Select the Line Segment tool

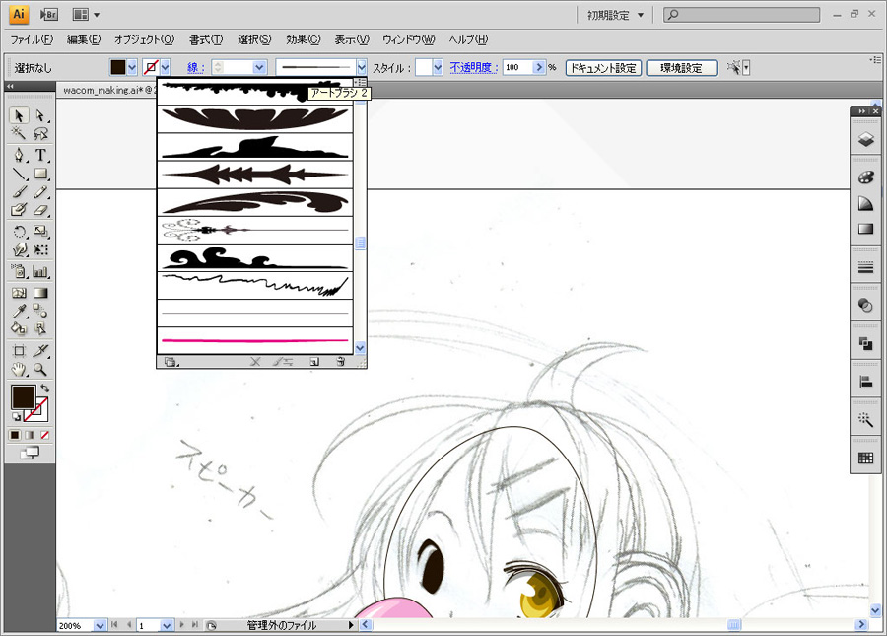point(19,174)
